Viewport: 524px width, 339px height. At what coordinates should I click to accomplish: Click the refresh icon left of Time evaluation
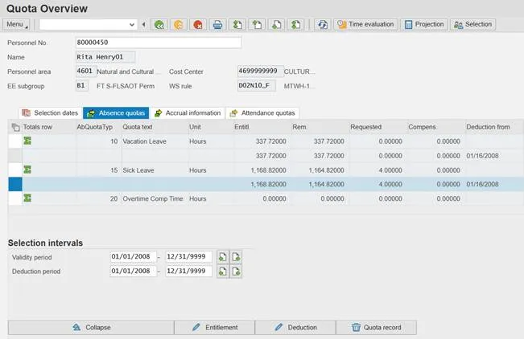pos(322,25)
